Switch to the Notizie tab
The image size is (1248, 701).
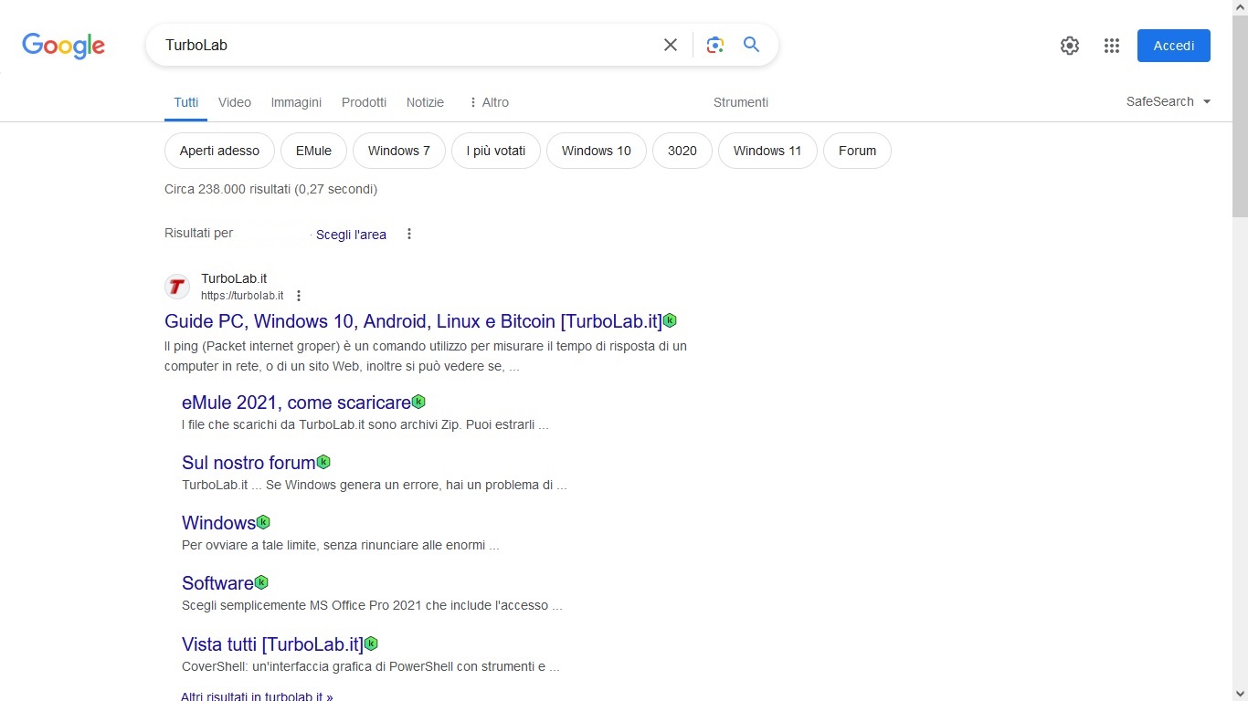(425, 102)
